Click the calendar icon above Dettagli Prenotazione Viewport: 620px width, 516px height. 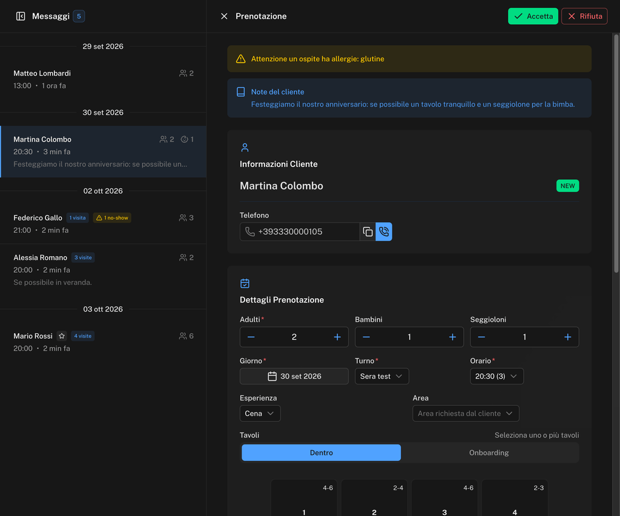pos(245,283)
